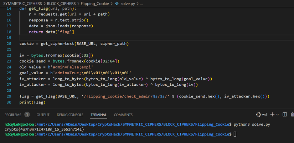The height and width of the screenshot is (143, 294).
Task: Click the terminal cursor at last prompt
Action: pos(235,134)
